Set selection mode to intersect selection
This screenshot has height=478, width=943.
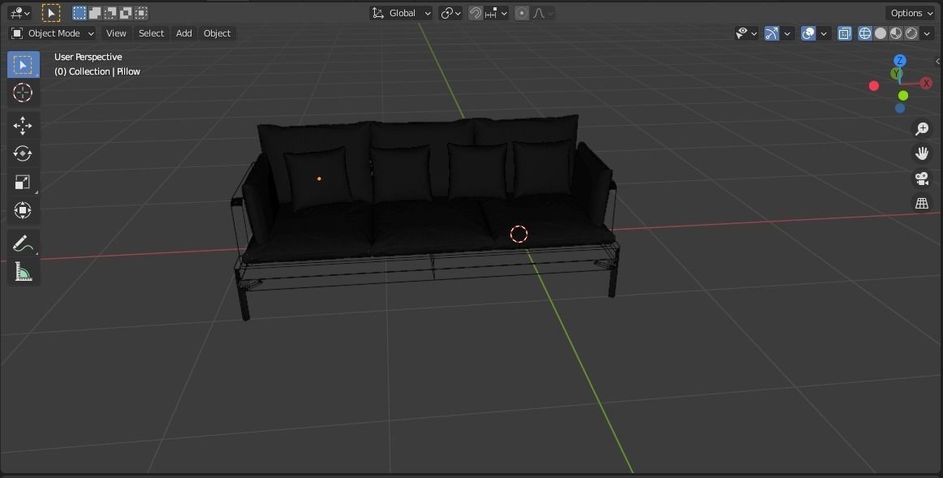(x=141, y=13)
